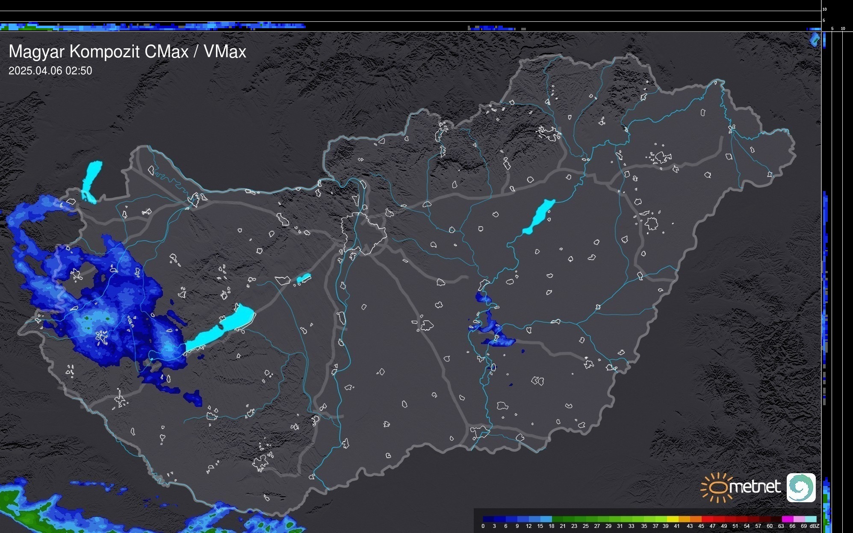Click the Magyar Kompozit CMax / VMax title
This screenshot has height=533, width=853.
127,52
